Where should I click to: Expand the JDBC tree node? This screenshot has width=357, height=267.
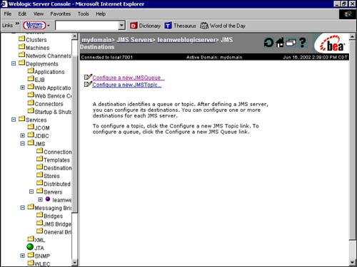tap(23, 135)
